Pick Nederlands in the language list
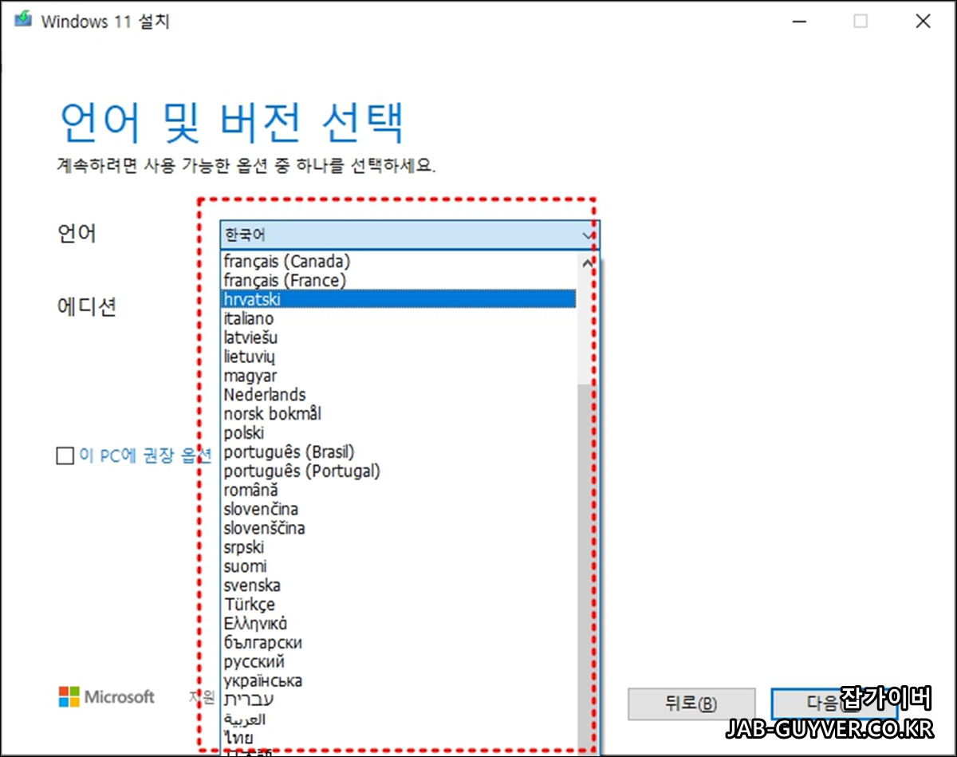The height and width of the screenshot is (757, 957). point(399,395)
